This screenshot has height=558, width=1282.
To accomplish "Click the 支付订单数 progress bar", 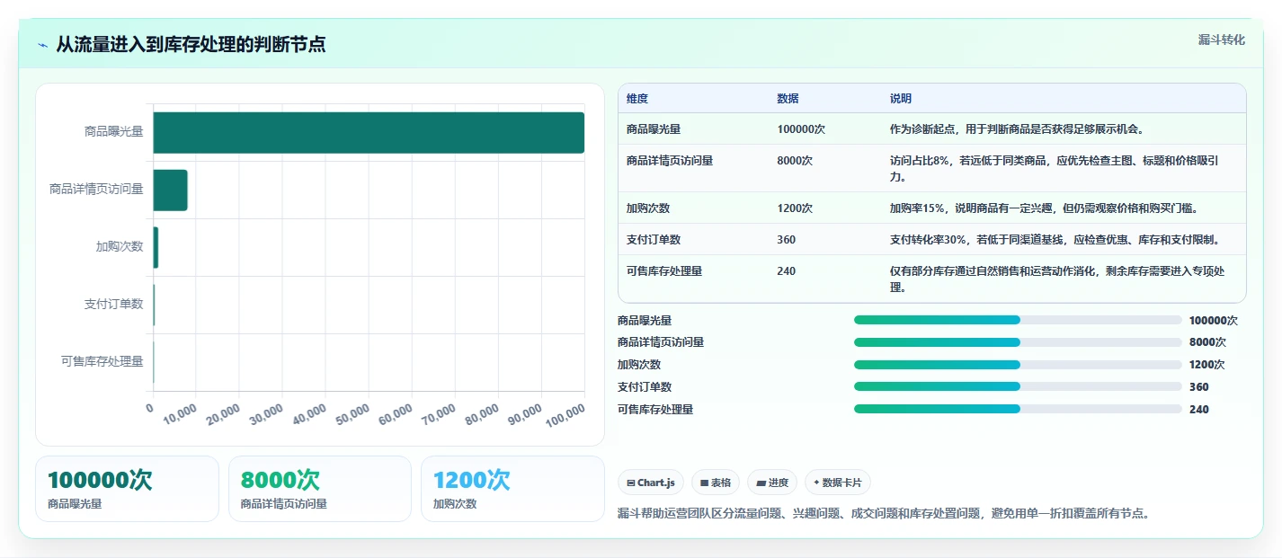I will [x=1018, y=387].
